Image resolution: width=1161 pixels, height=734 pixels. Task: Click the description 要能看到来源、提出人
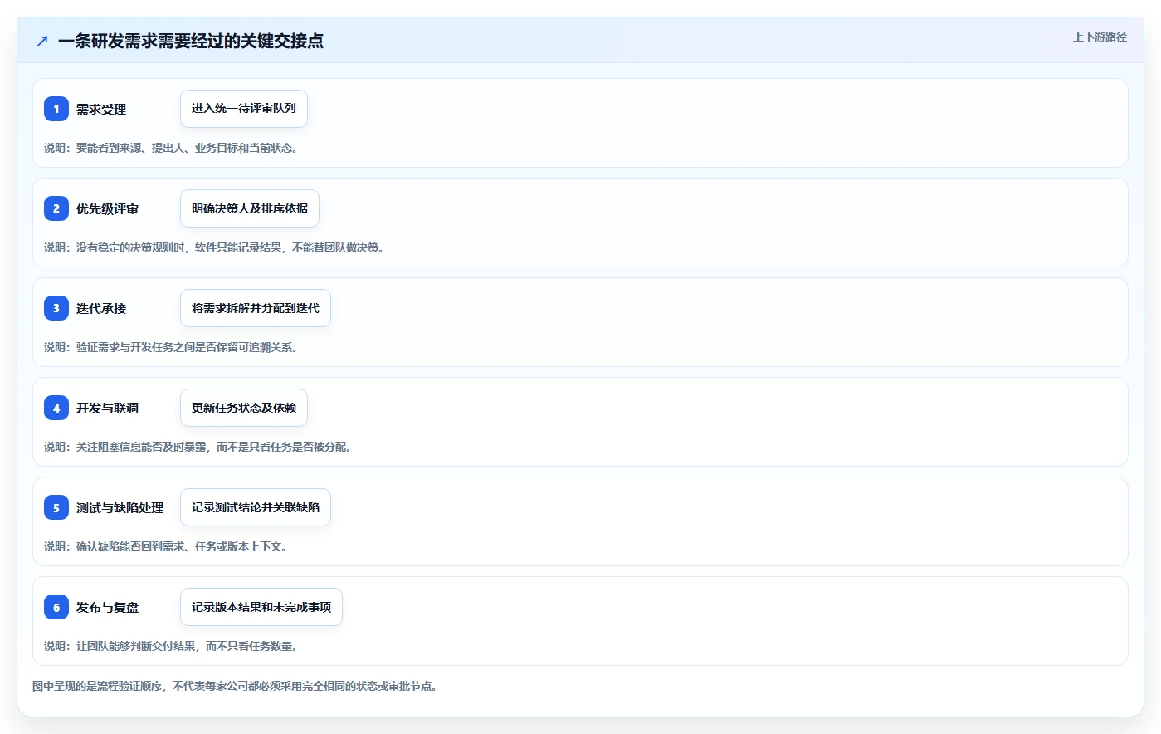171,148
